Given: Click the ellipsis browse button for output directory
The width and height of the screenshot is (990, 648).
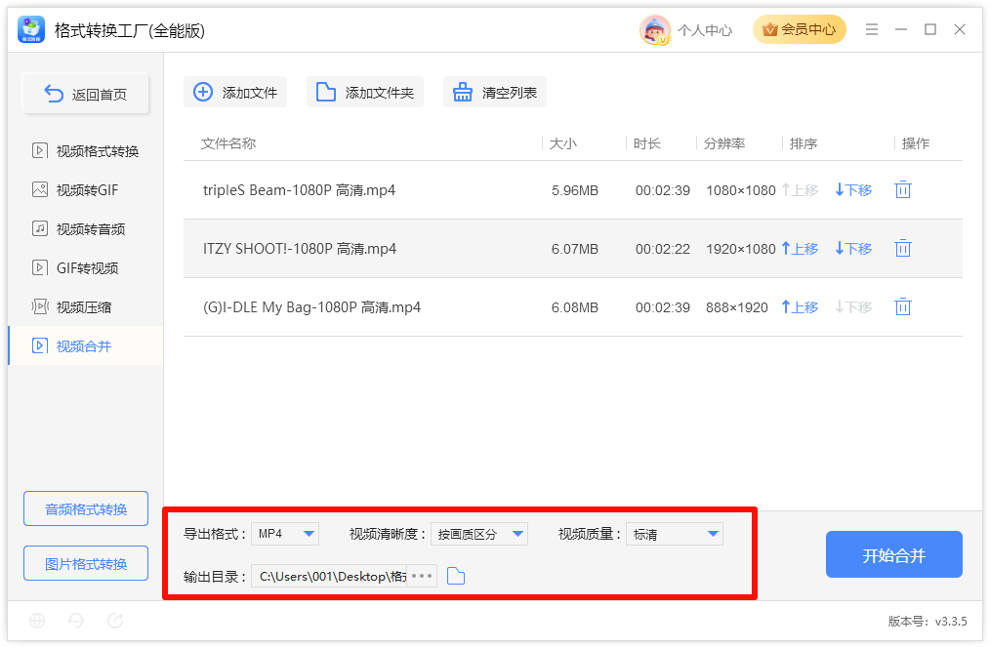Looking at the screenshot, I should pyautogui.click(x=422, y=576).
